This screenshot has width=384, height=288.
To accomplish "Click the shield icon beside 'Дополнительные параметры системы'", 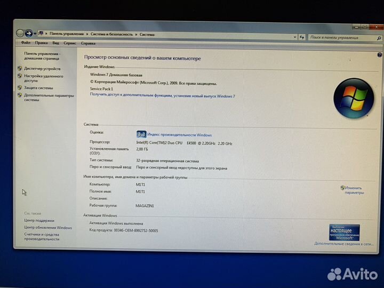I will [20, 95].
